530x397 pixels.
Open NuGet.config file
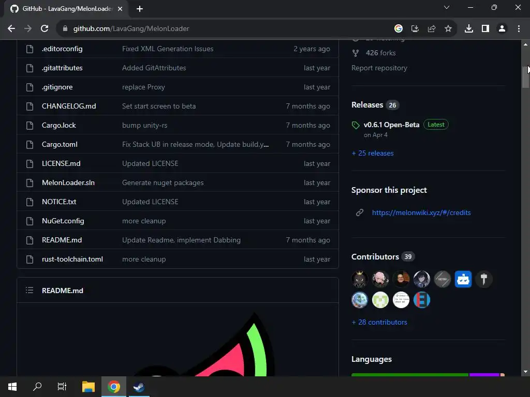pyautogui.click(x=63, y=221)
